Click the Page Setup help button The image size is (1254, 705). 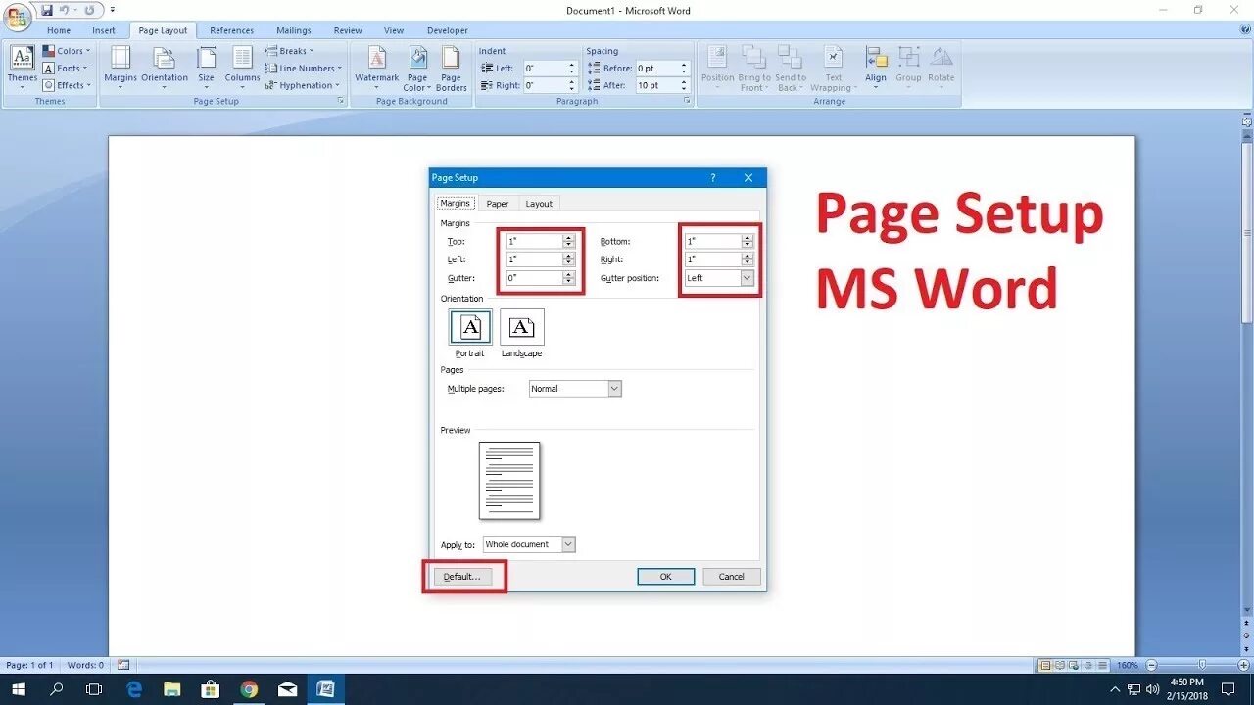713,178
